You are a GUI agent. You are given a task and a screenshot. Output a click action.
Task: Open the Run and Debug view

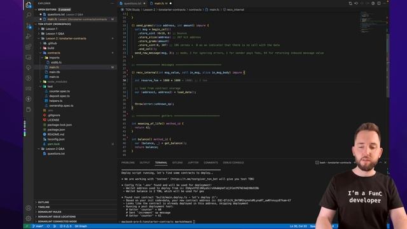click(29, 36)
